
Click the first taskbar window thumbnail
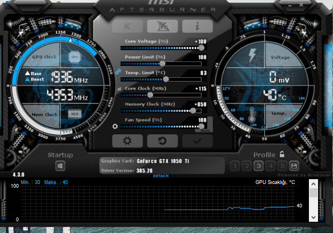(18, 230)
